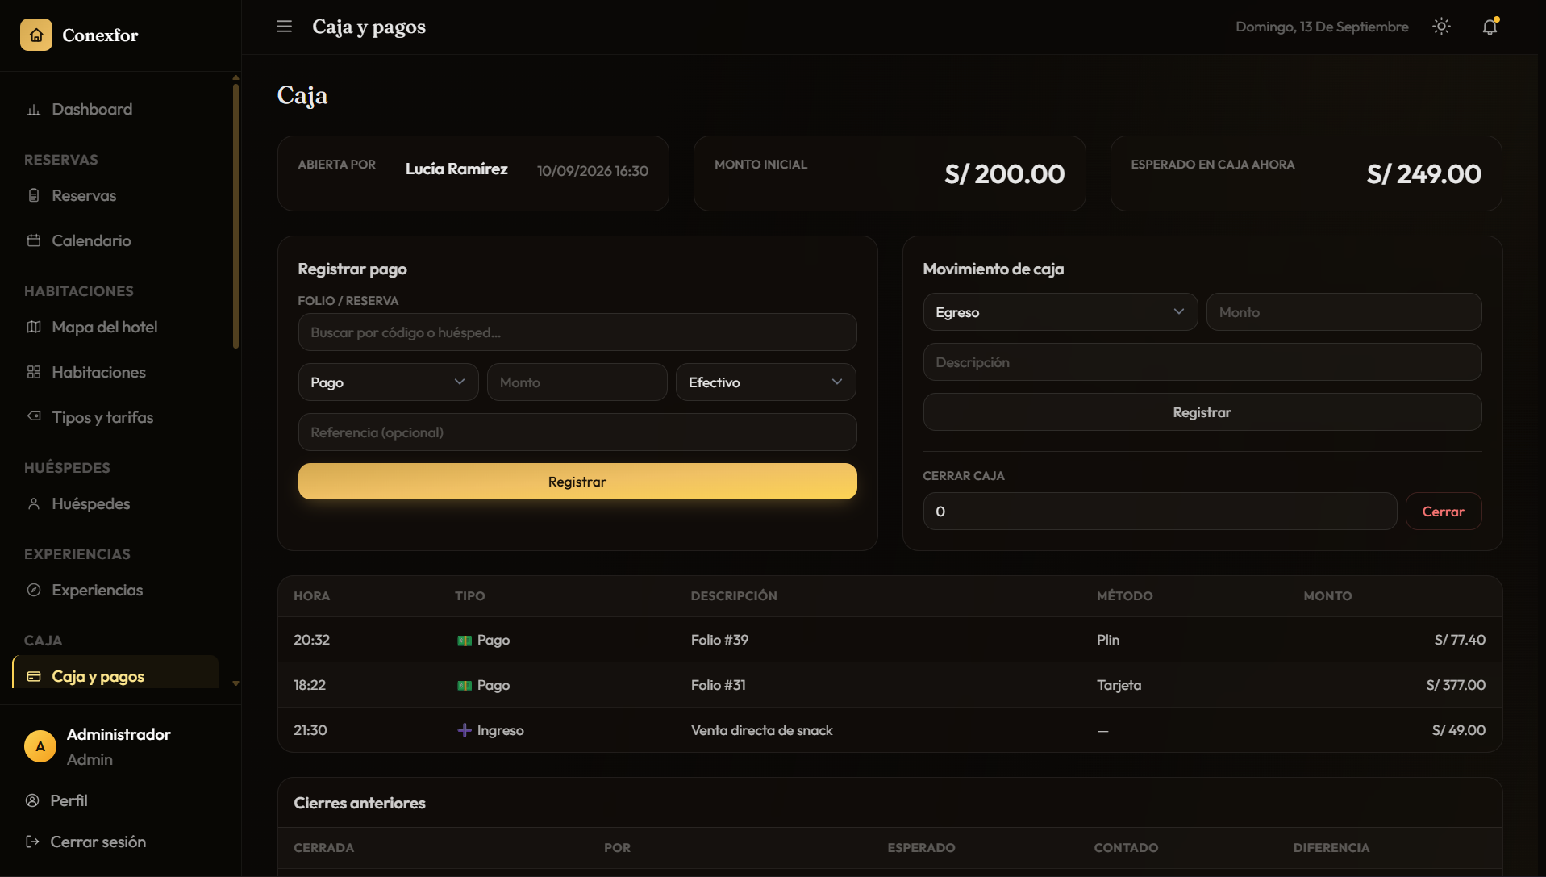Click the Ingreso plus icon in table
The height and width of the screenshot is (877, 1546).
click(465, 730)
